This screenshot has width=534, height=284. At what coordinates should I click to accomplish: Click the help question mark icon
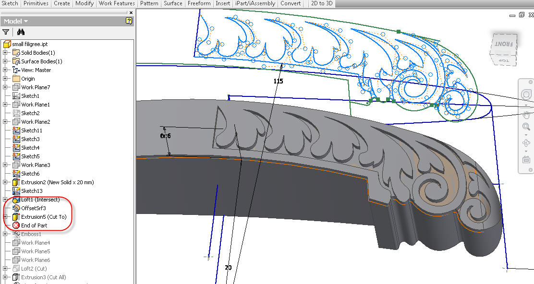[128, 21]
